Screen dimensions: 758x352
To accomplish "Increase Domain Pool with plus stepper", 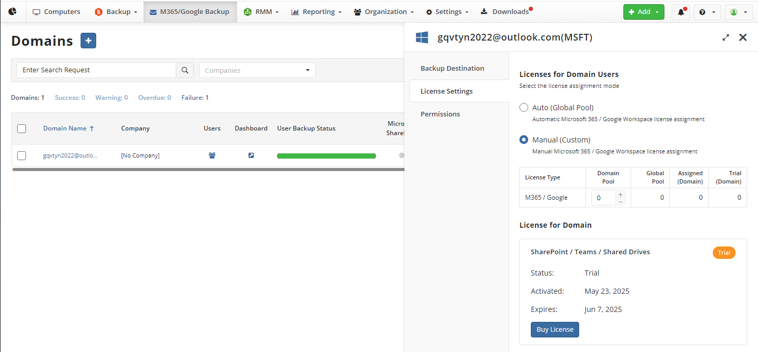I will pyautogui.click(x=621, y=194).
